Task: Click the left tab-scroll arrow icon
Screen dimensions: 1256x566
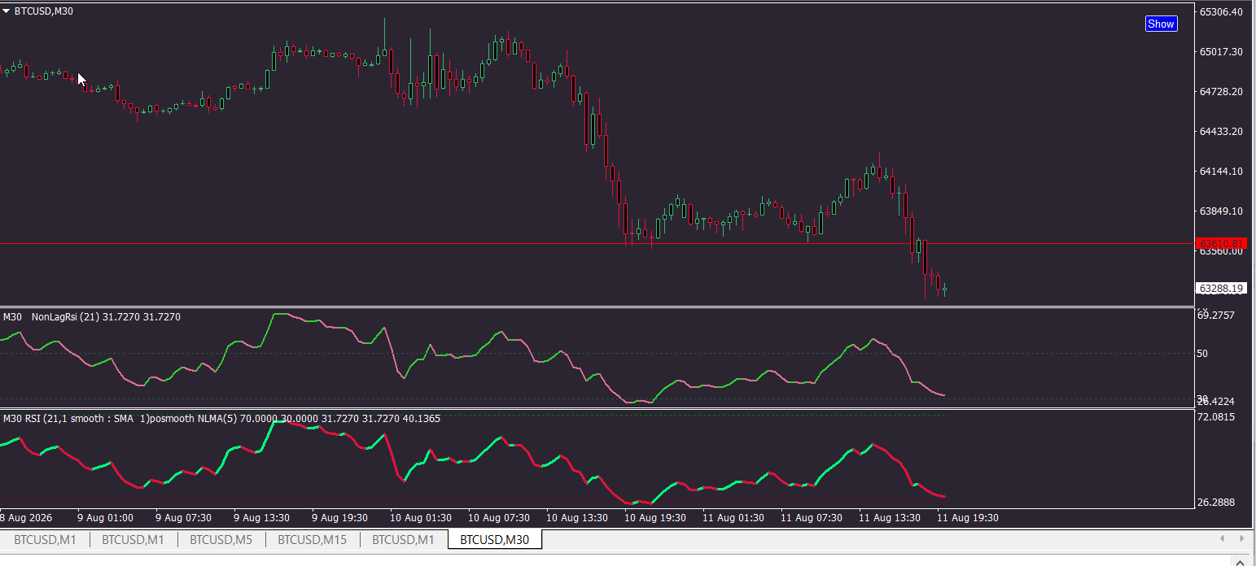Action: pos(1222,538)
